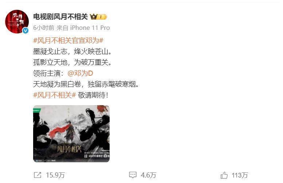Open mentioned user @邓为D
Screen dimensions: 283x183
coord(80,73)
